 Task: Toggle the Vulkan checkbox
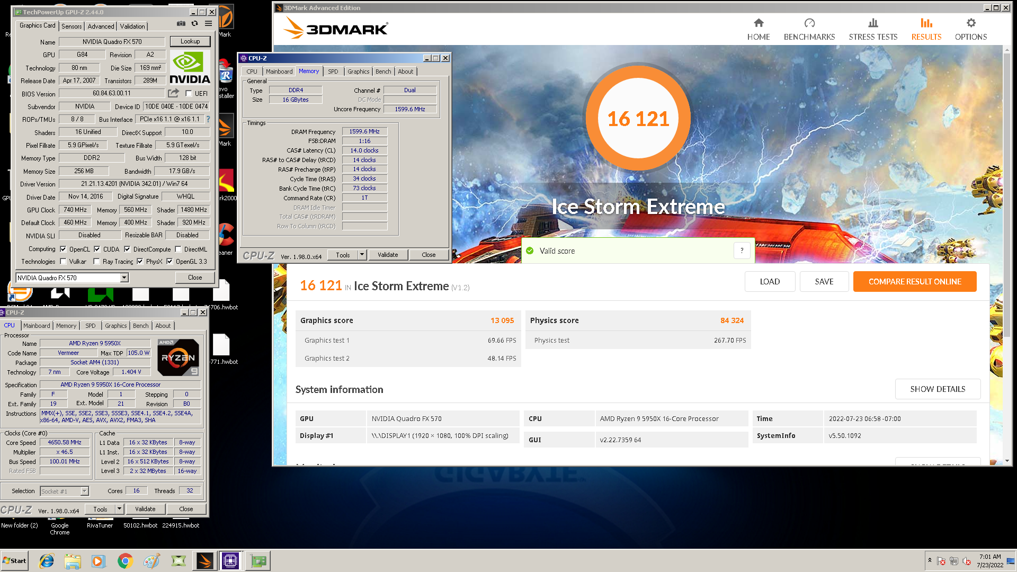pos(63,261)
